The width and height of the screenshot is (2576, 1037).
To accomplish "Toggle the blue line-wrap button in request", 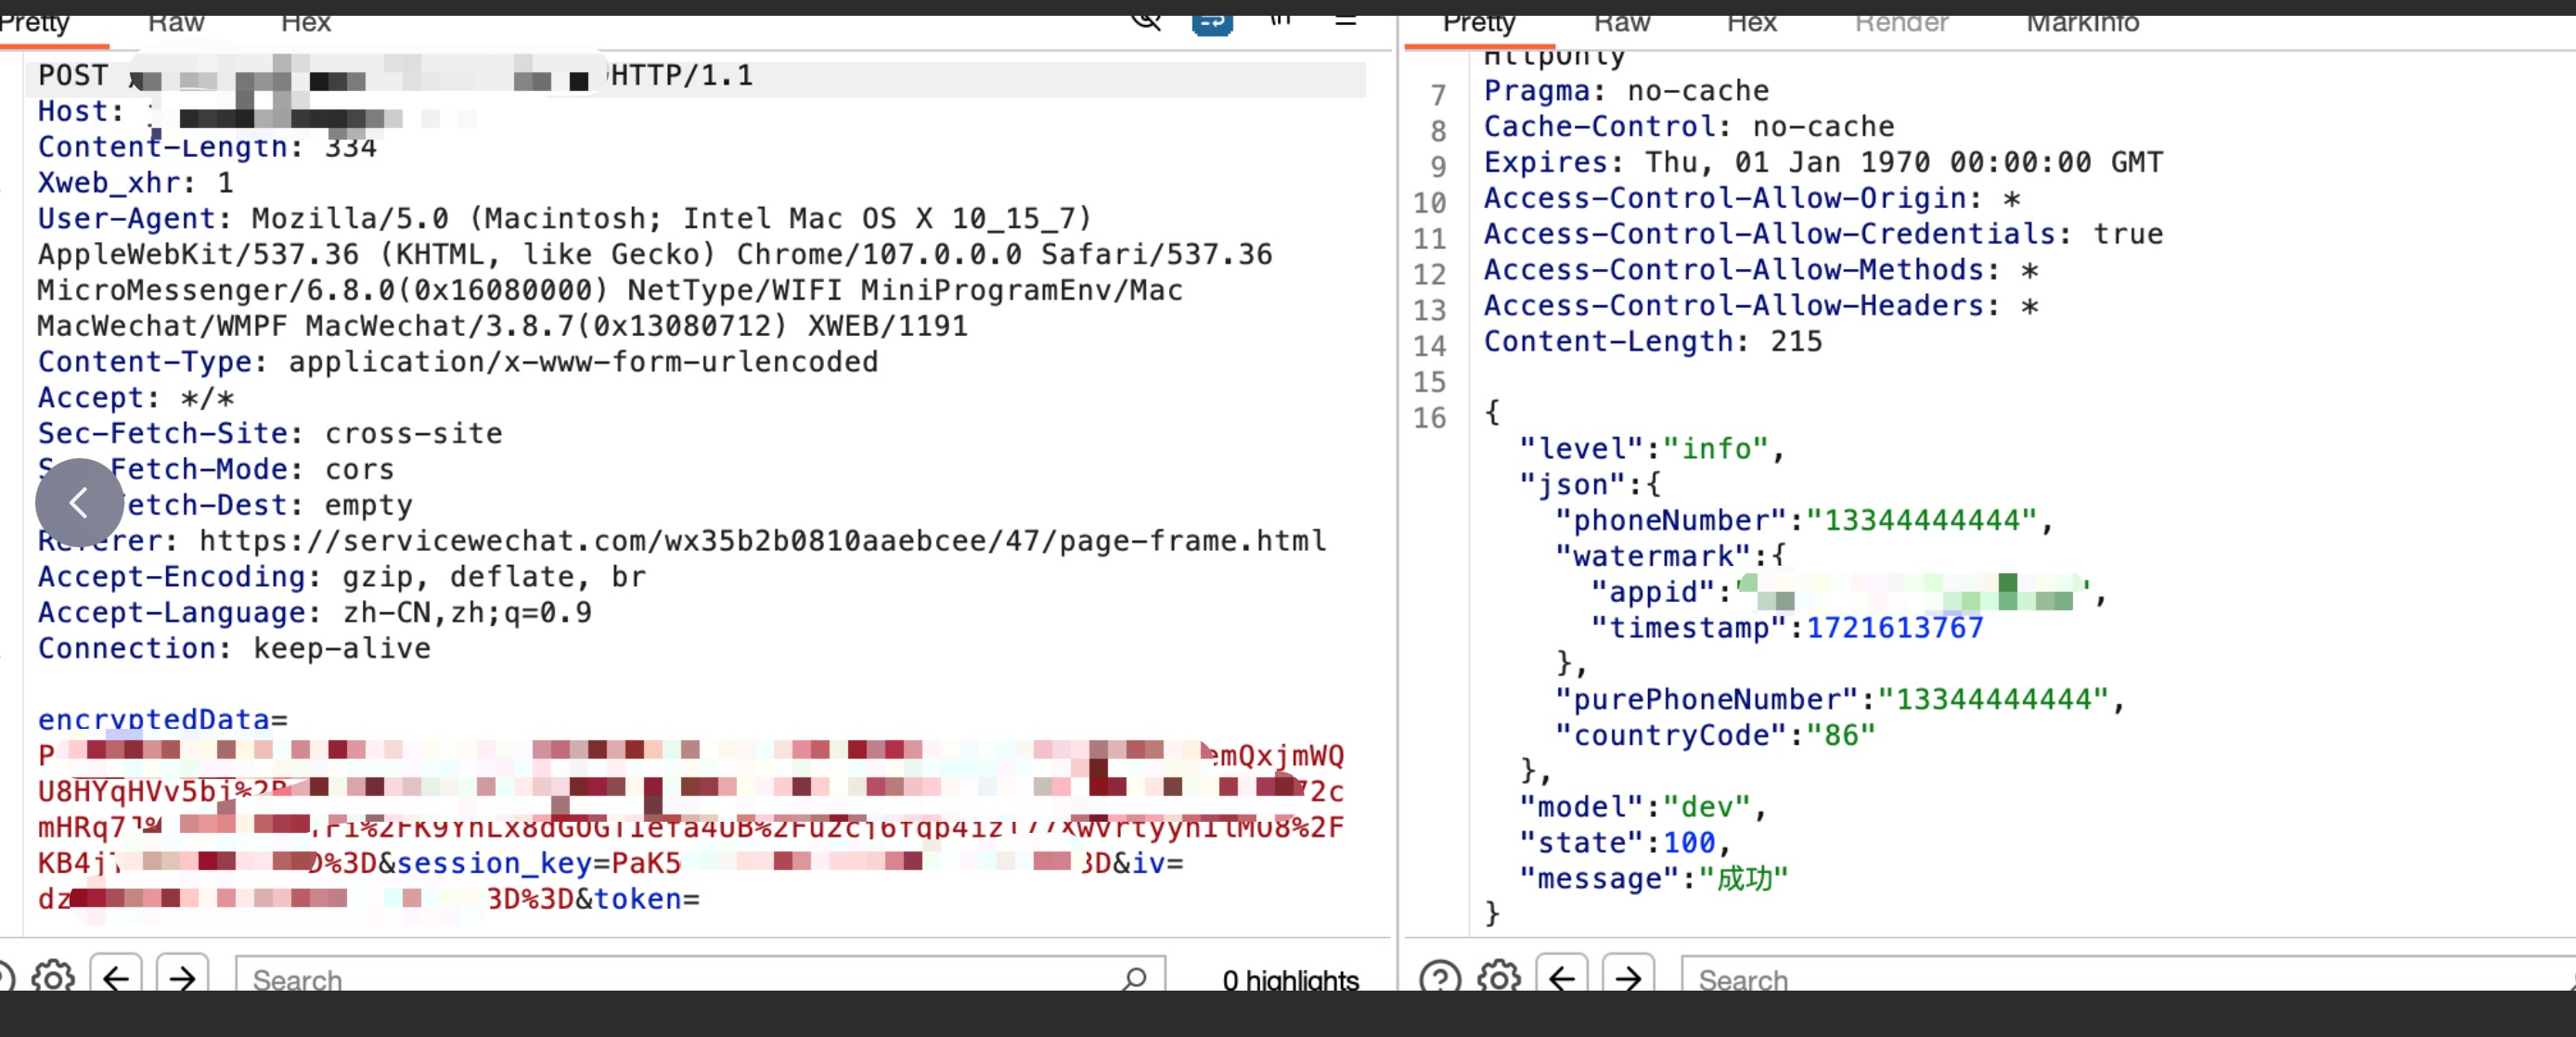I will click(x=1211, y=22).
